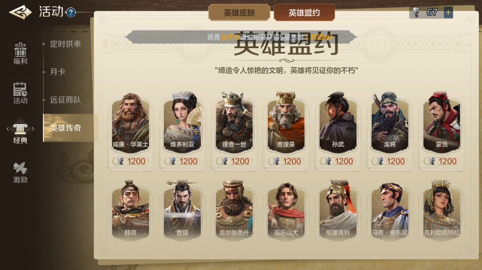This screenshot has width=482, height=270.
Task: Add currency with the plus button
Action: (x=448, y=13)
